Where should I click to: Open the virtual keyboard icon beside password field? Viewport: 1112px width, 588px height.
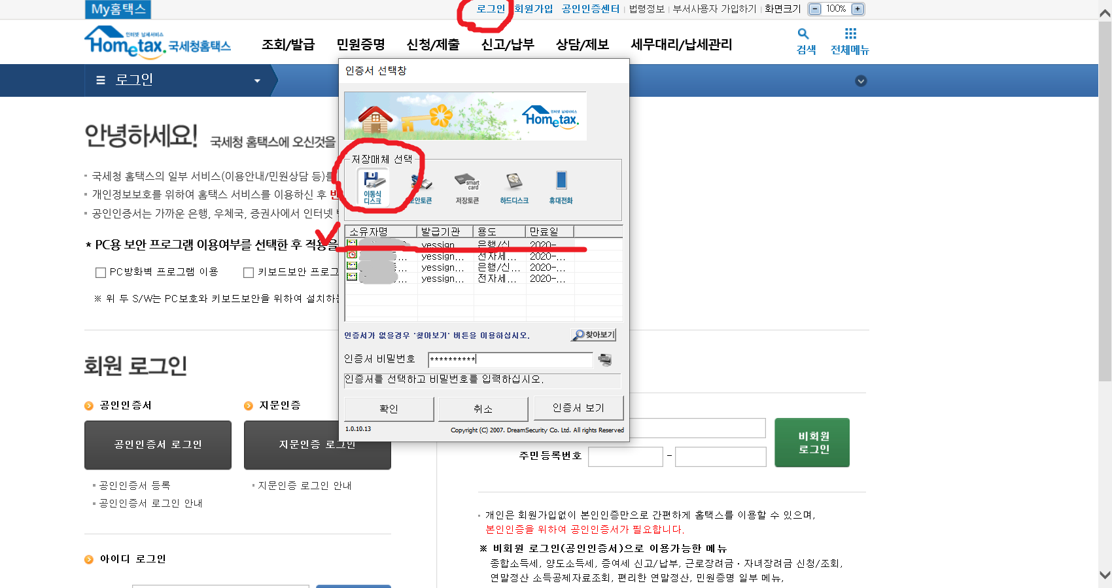click(x=605, y=359)
